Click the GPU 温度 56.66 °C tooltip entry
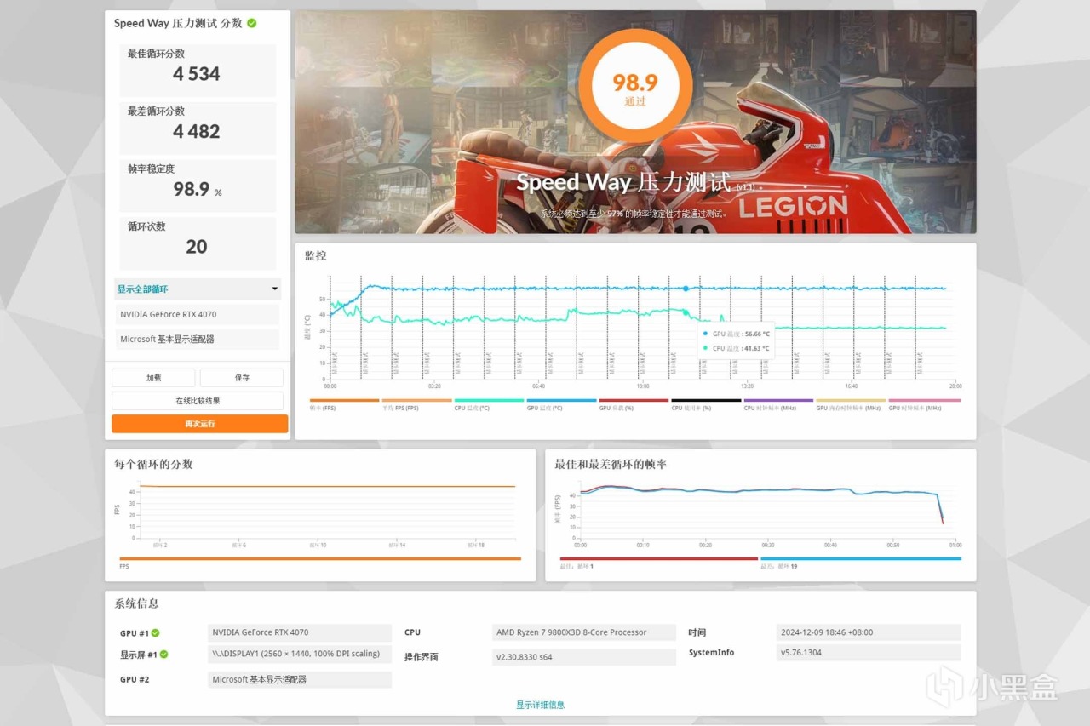 tap(737, 334)
